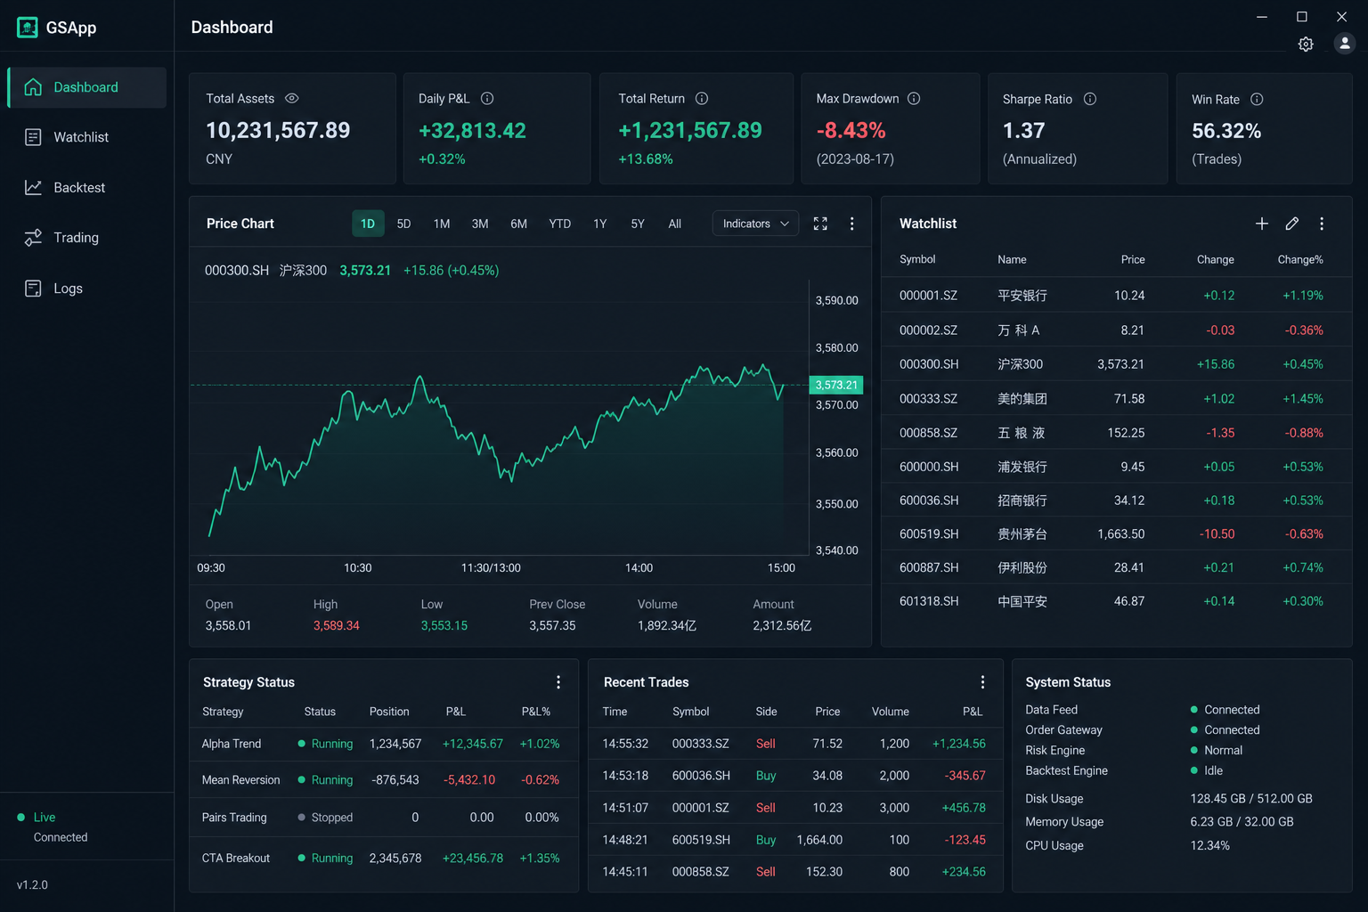Click the Max Drawdown info icon

[x=914, y=98]
